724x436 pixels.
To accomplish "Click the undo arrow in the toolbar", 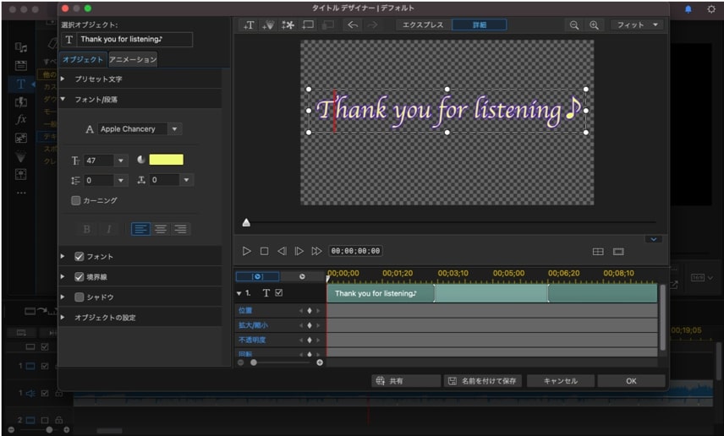I will click(x=352, y=25).
